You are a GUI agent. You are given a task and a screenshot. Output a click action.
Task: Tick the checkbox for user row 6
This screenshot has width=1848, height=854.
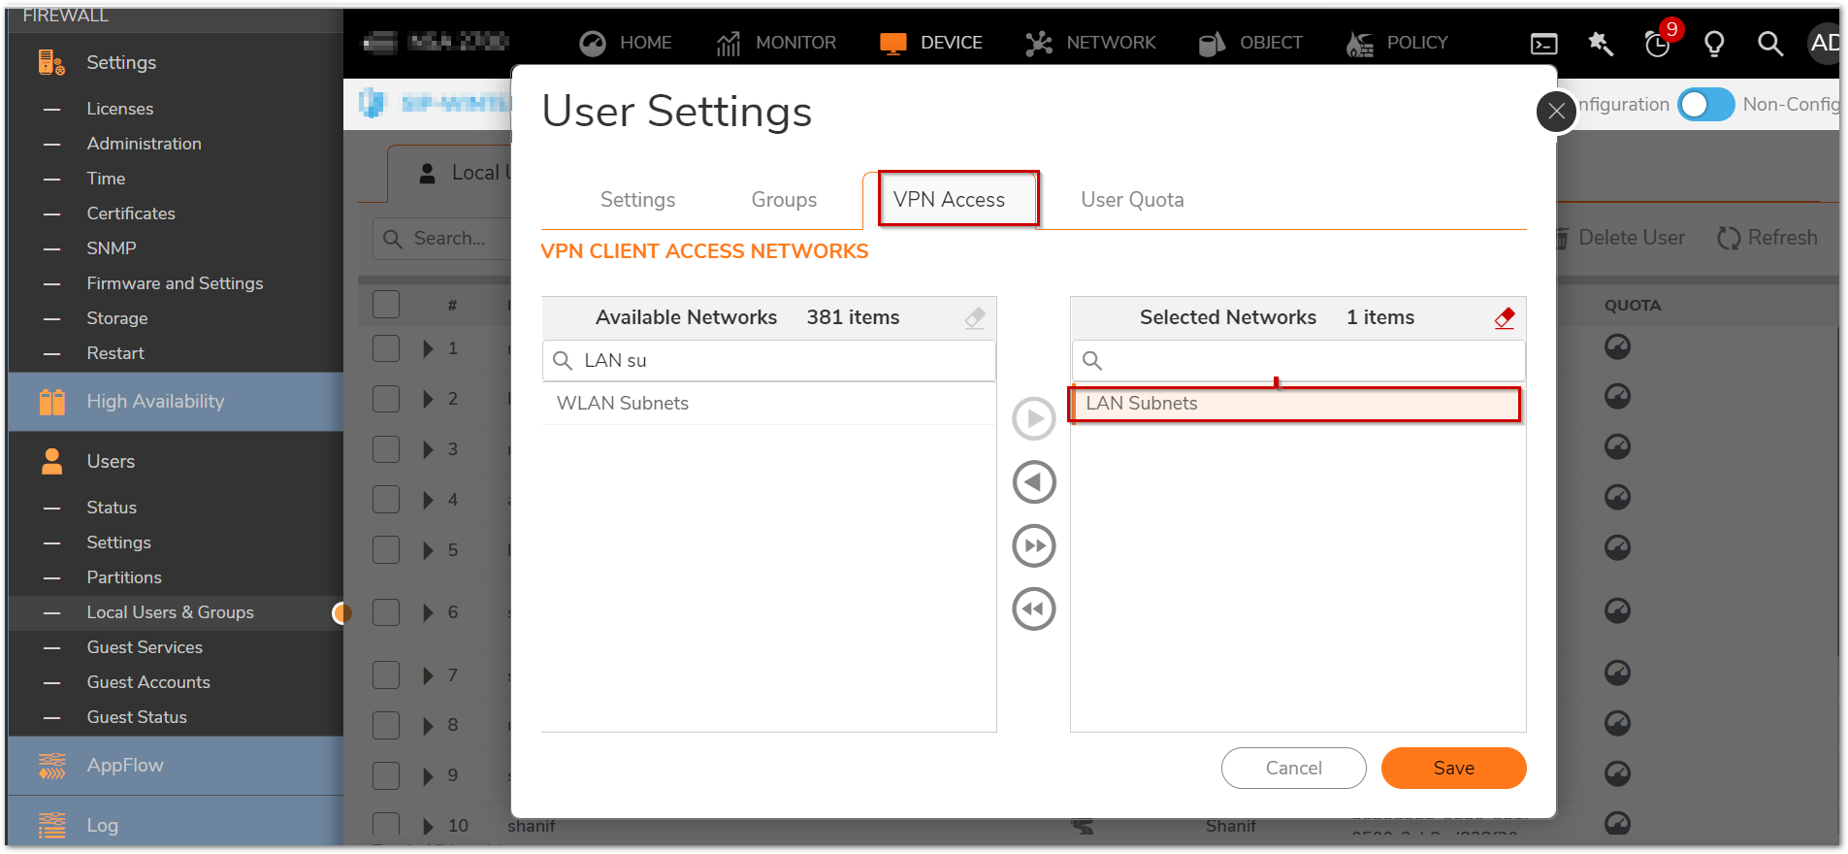(x=386, y=612)
